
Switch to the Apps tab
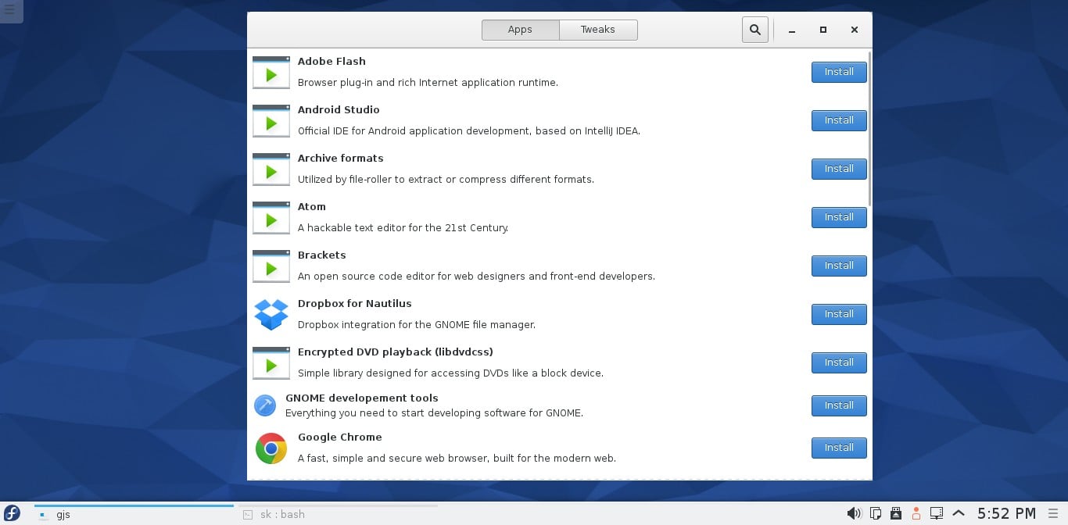click(x=520, y=30)
